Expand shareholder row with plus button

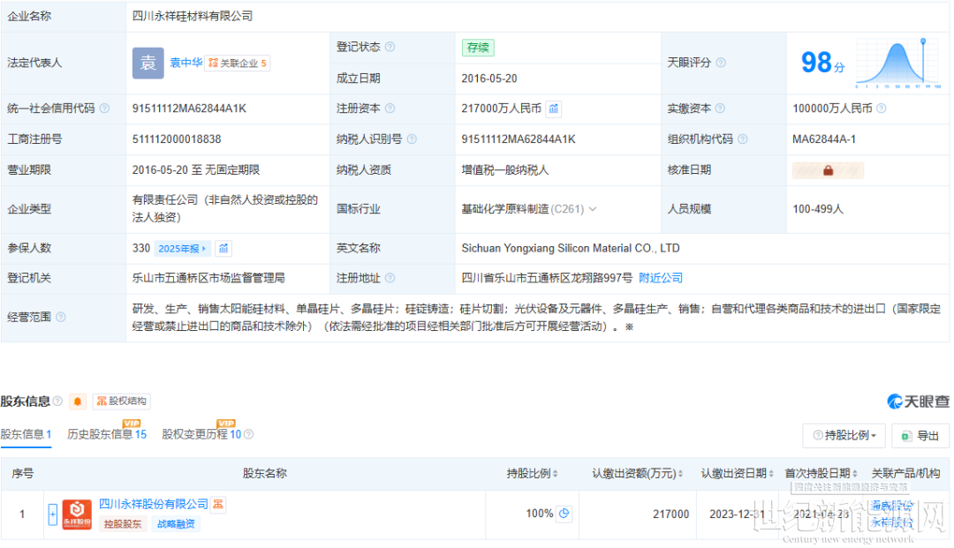(53, 514)
